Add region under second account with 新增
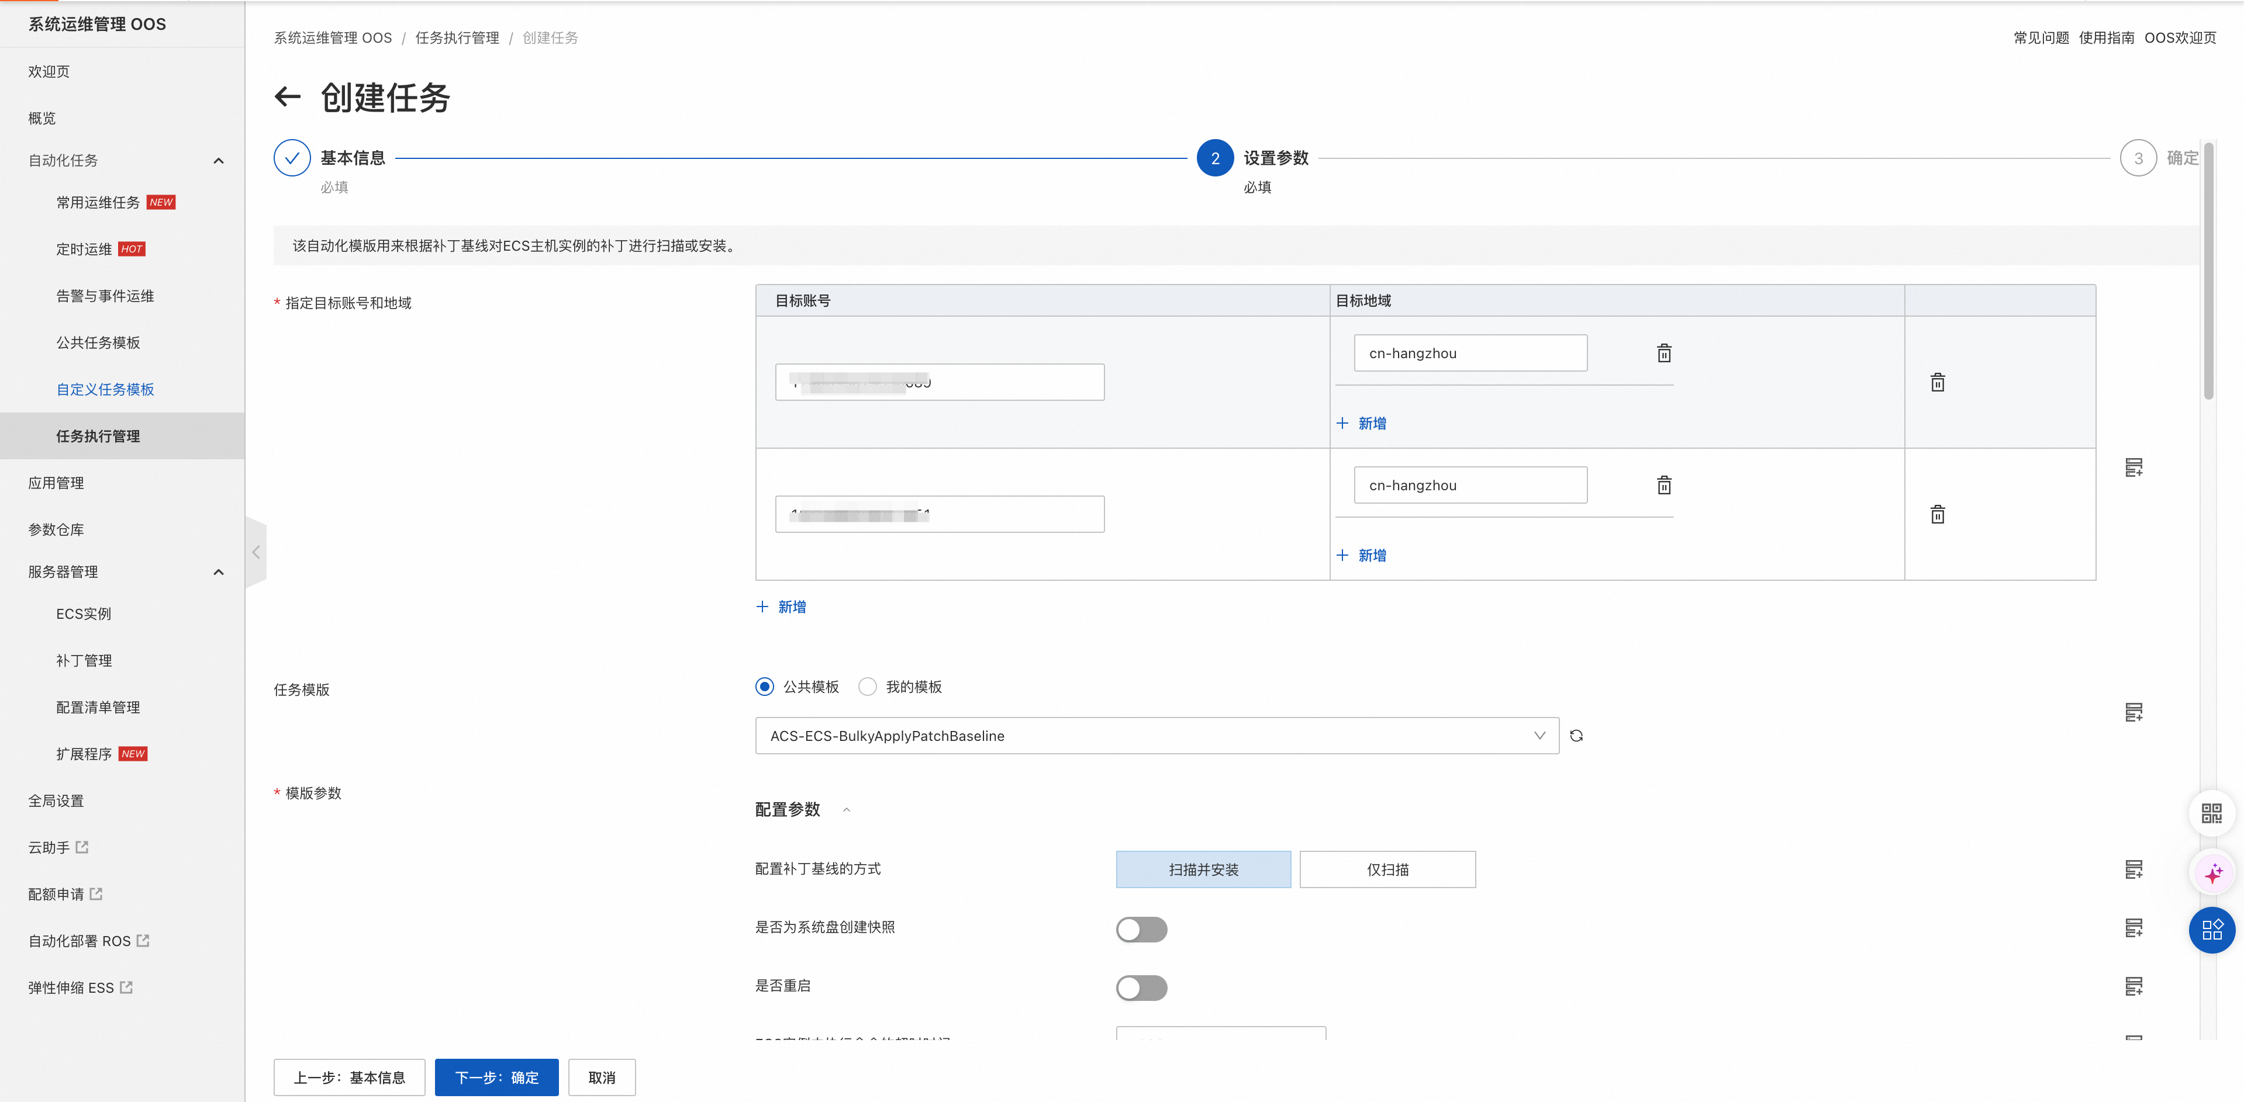2244x1102 pixels. point(1362,555)
